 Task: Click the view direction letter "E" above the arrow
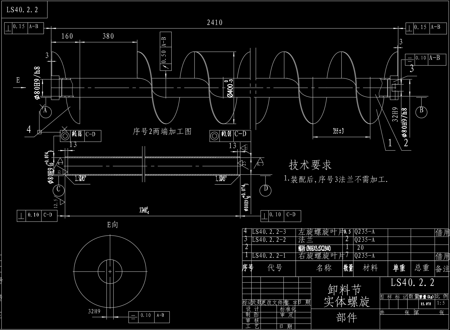coord(18,80)
